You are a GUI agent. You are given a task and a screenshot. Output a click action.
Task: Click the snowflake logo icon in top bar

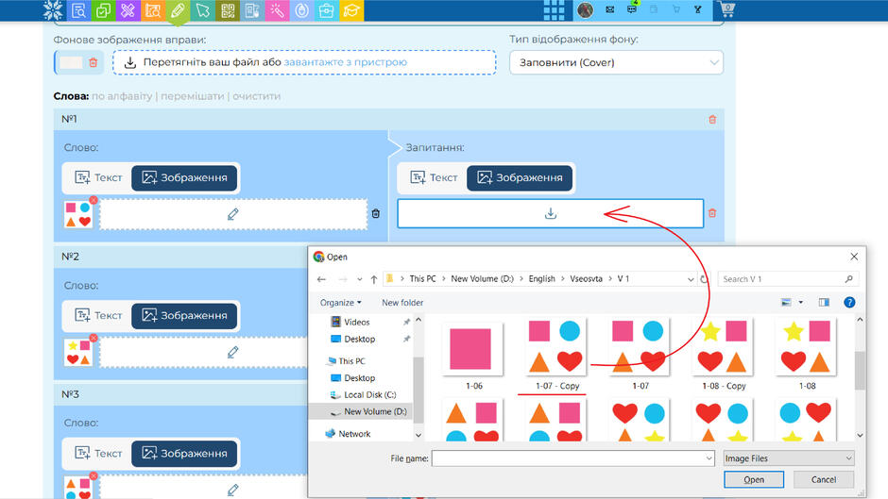pyautogui.click(x=53, y=10)
